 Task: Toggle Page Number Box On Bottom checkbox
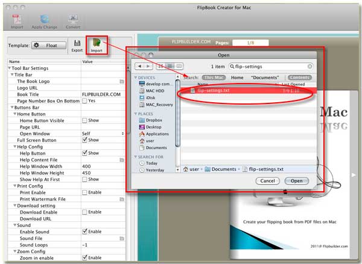coord(84,101)
